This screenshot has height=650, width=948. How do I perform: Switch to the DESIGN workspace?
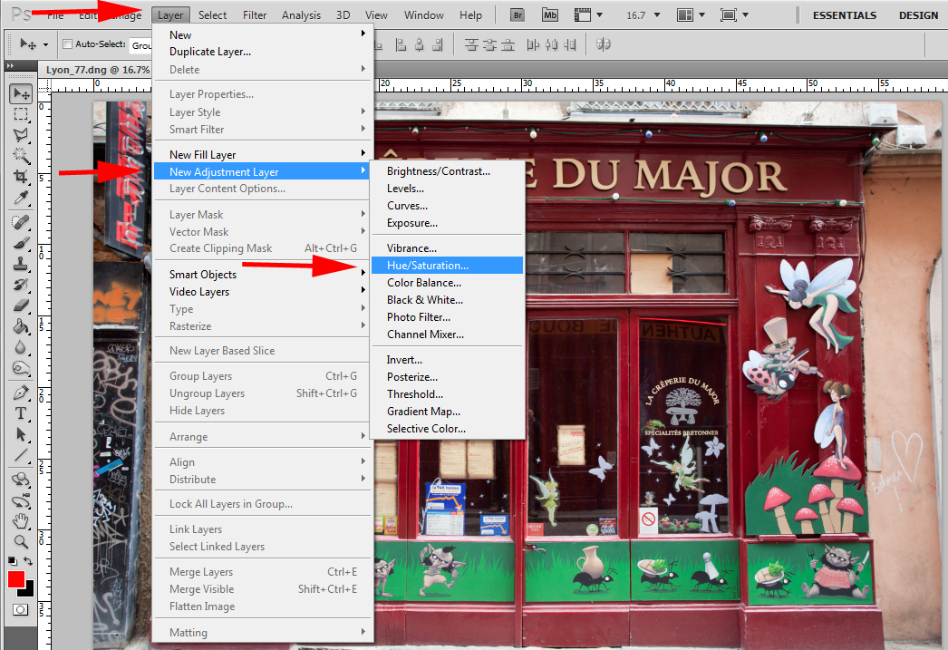[x=918, y=15]
